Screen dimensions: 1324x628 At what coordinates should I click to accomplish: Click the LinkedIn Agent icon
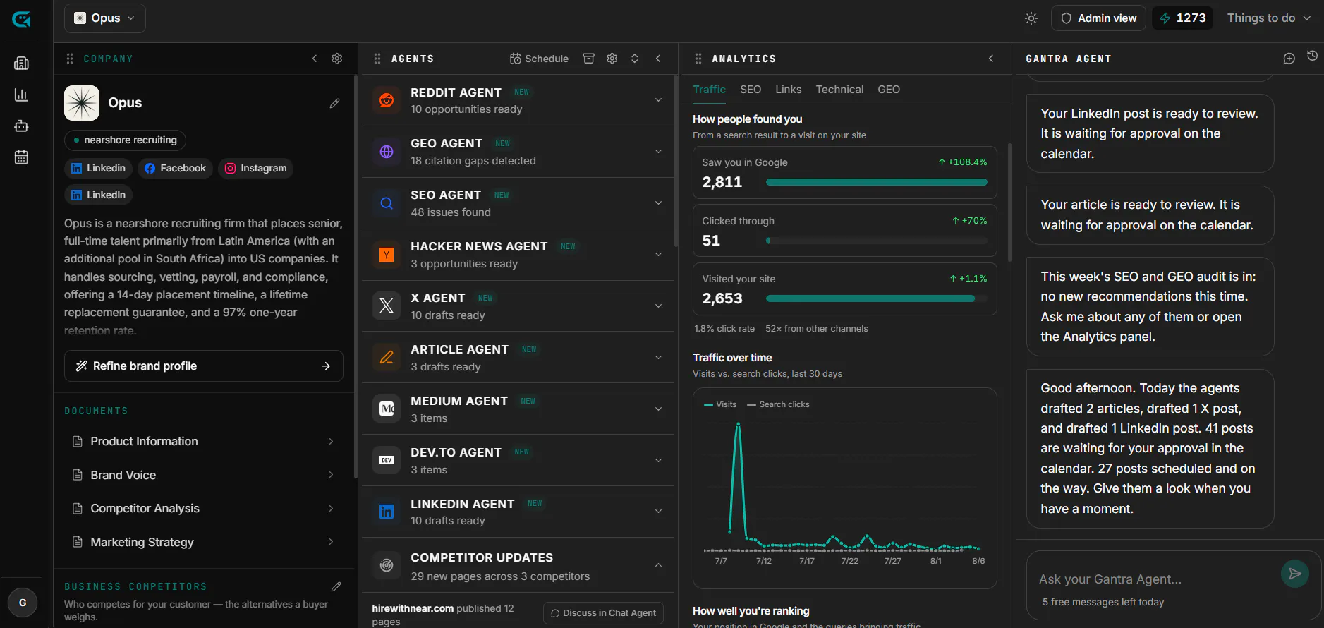(x=387, y=512)
